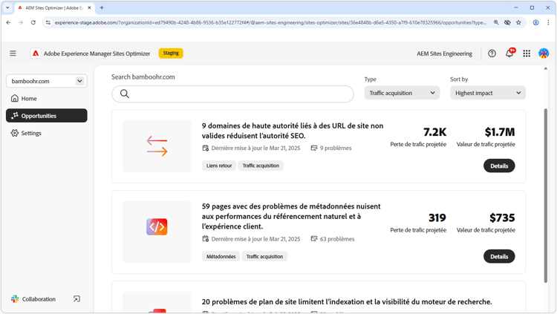Open Collaboration in sidebar
The height and width of the screenshot is (314, 557).
(39, 299)
